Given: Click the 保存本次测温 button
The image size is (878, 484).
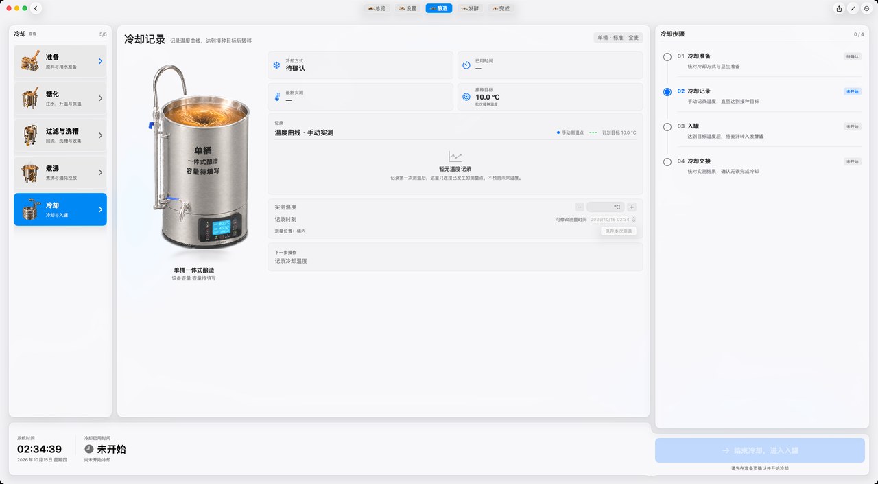Looking at the screenshot, I should [619, 231].
